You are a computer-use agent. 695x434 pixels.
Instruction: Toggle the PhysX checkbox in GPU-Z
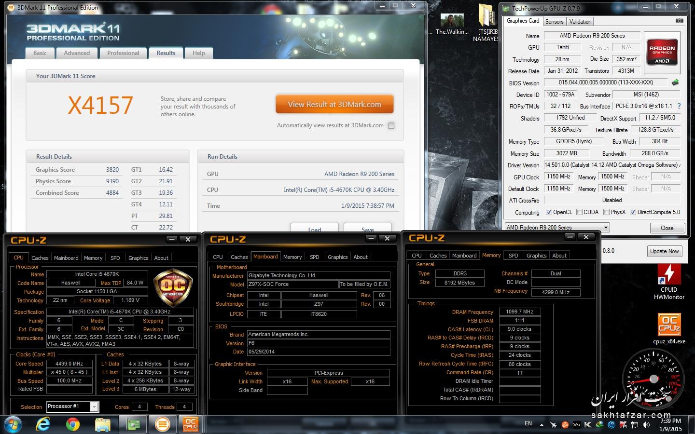(x=606, y=212)
